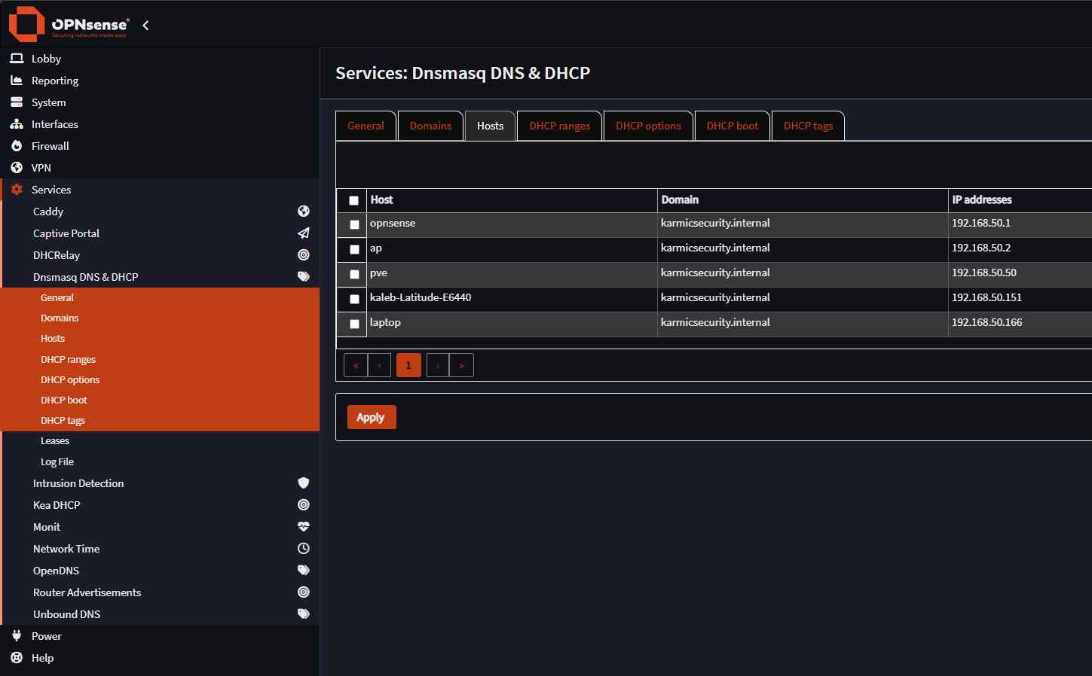Check the laptop host row checkbox
Screen dimensions: 1092x676
pos(354,324)
